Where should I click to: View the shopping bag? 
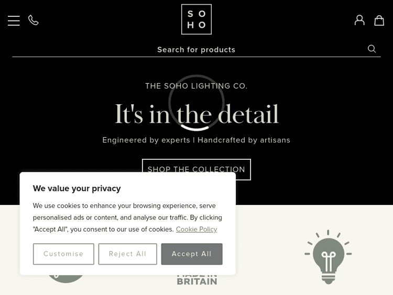pyautogui.click(x=379, y=20)
